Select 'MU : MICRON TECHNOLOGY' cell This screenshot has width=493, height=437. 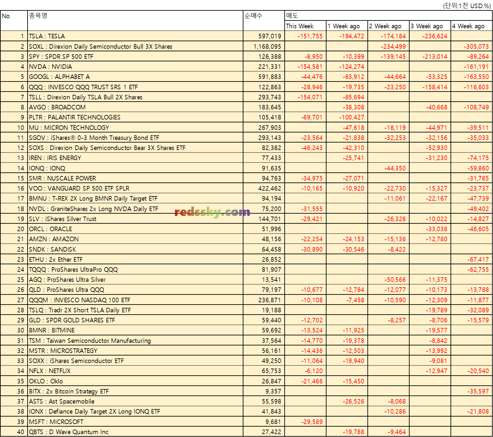[135, 128]
